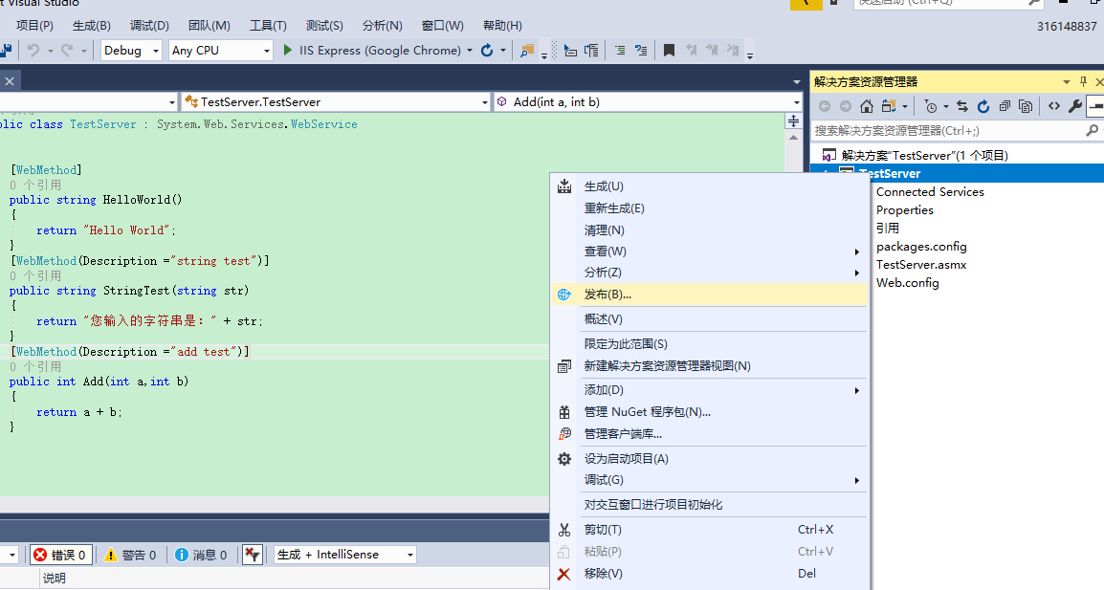
Task: Refresh the Solution Explorer tree
Action: click(983, 106)
